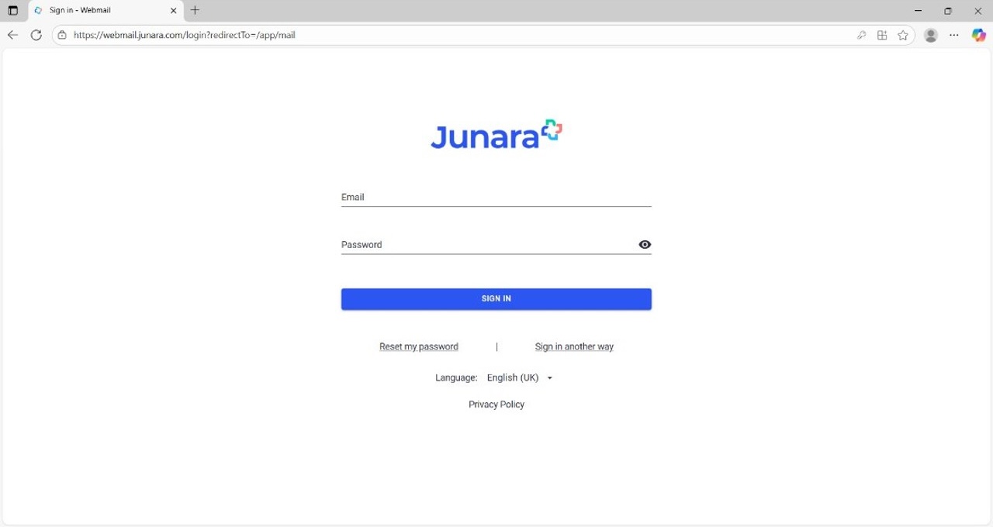Expand the Language dropdown arrow
Viewport: 993px width, 527px height.
click(550, 378)
